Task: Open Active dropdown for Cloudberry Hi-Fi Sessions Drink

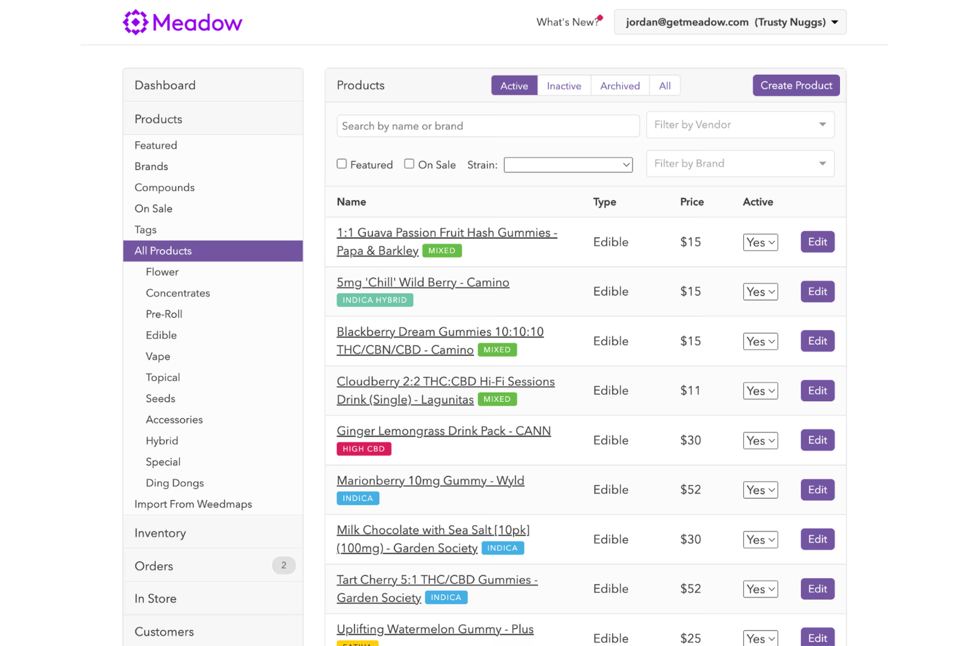Action: click(x=760, y=391)
